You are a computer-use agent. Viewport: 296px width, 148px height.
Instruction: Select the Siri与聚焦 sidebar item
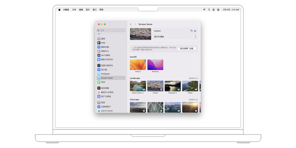(x=111, y=55)
